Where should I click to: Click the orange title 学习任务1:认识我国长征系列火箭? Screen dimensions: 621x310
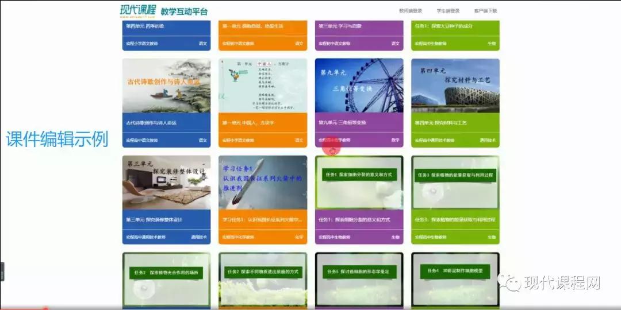point(262,219)
